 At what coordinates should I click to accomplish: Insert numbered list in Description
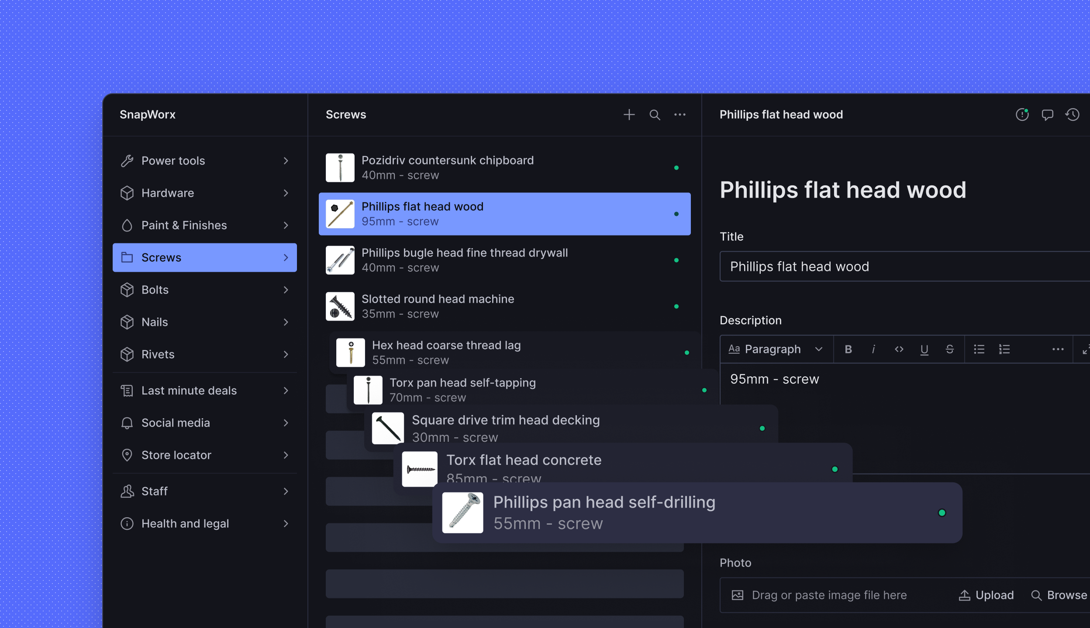[1004, 349]
